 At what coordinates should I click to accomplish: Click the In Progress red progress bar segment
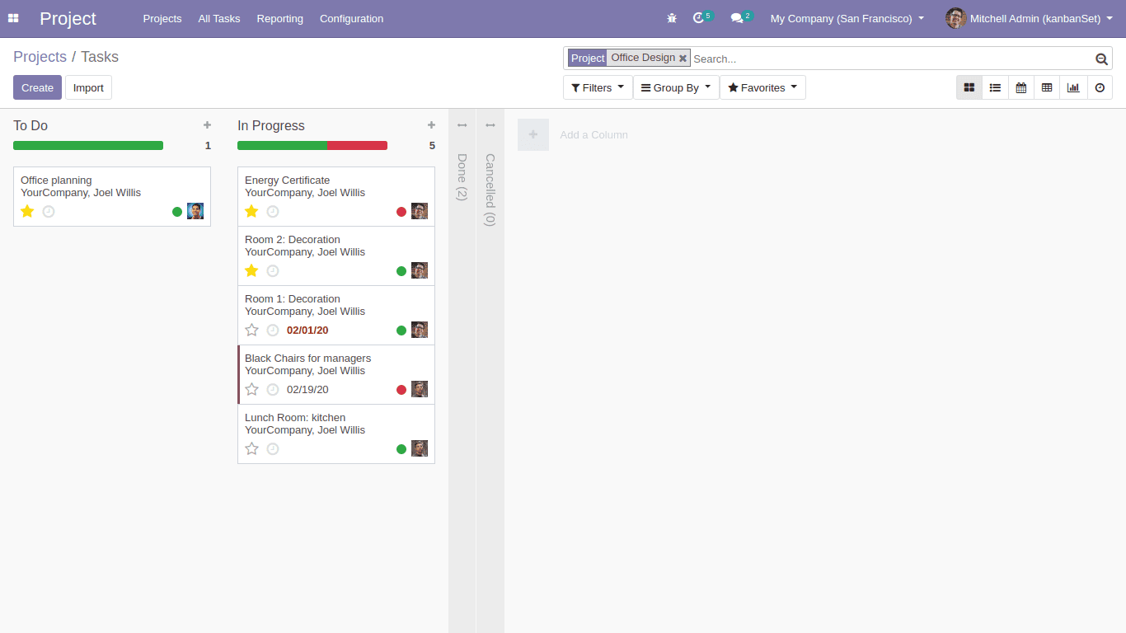357,146
